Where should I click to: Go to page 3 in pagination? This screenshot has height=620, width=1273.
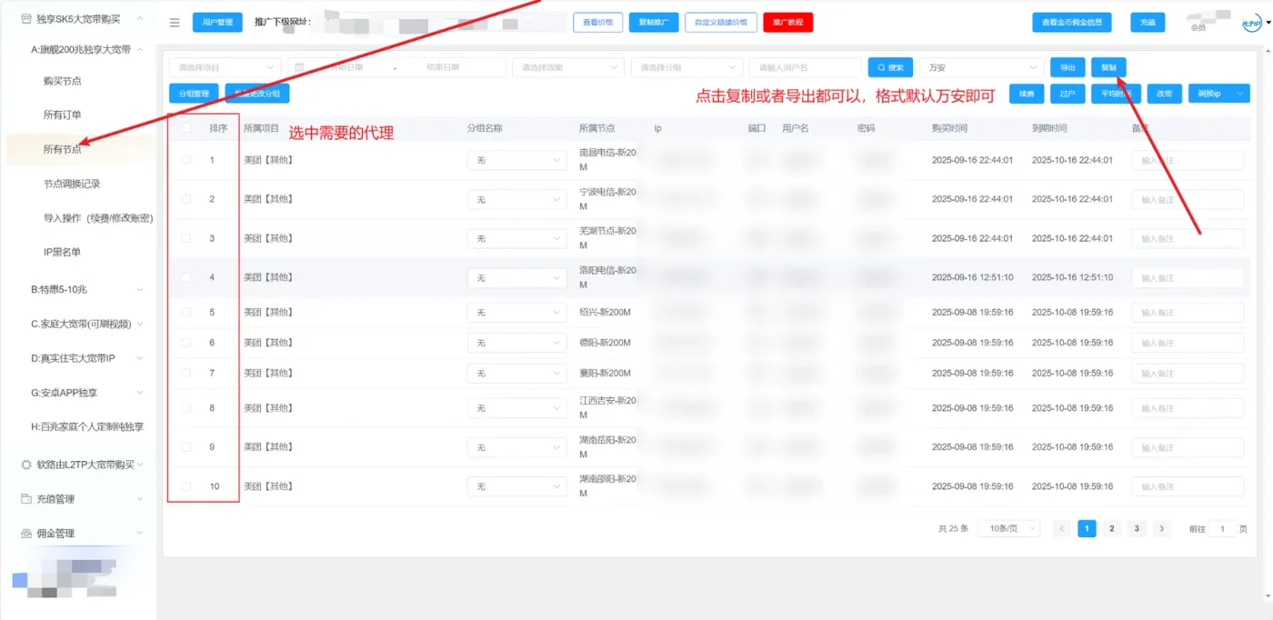[x=1137, y=528]
